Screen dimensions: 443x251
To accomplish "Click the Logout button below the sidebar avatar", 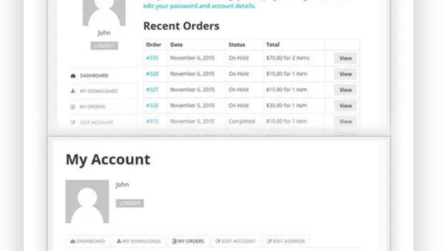I will [x=104, y=46].
